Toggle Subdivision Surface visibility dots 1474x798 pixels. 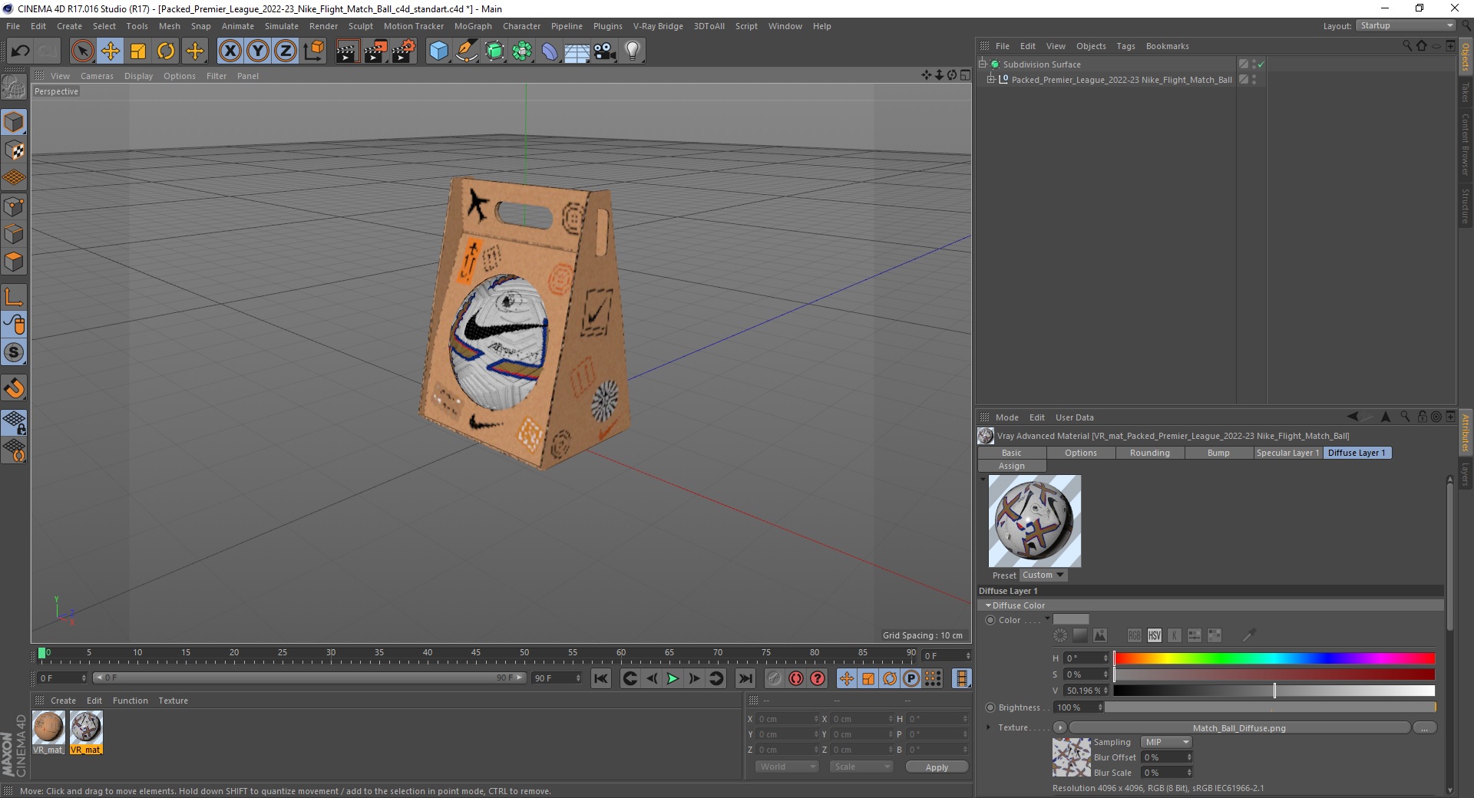(x=1254, y=64)
